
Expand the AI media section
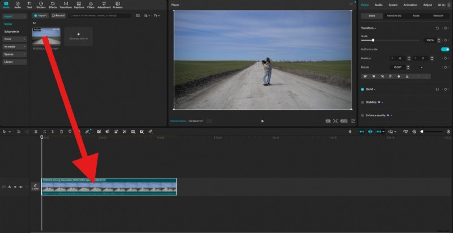[x=15, y=46]
